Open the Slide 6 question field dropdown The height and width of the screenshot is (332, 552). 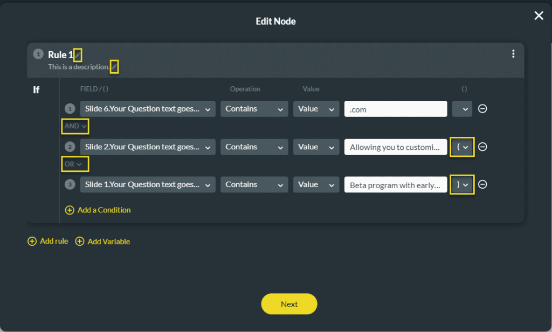pyautogui.click(x=148, y=108)
